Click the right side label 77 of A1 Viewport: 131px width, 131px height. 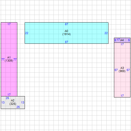[15, 59]
